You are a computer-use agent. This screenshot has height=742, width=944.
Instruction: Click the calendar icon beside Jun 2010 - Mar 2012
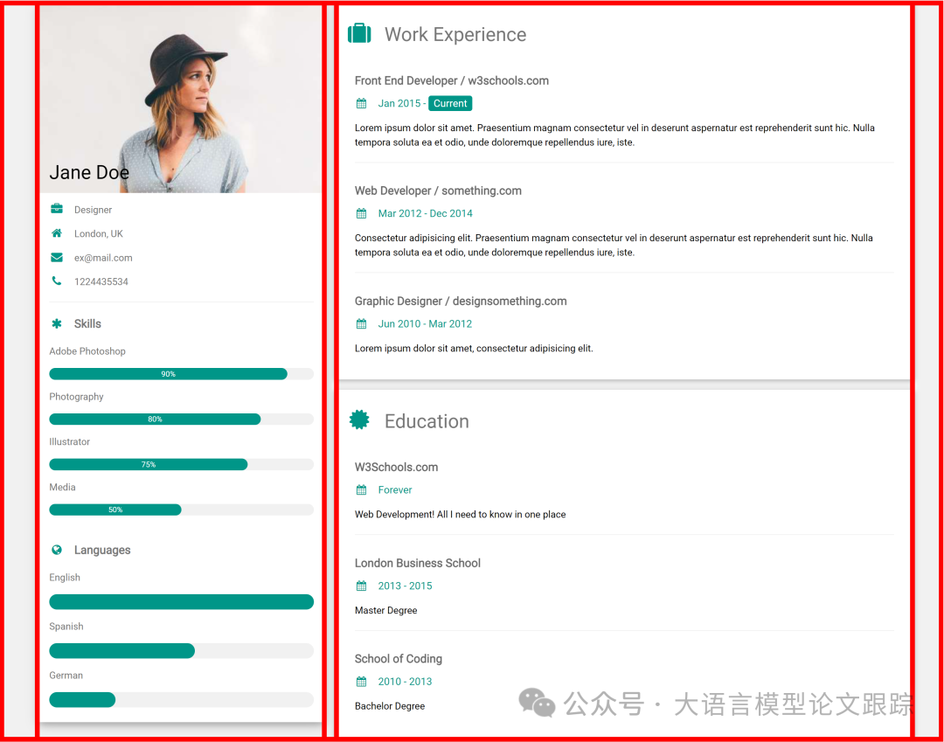point(361,323)
